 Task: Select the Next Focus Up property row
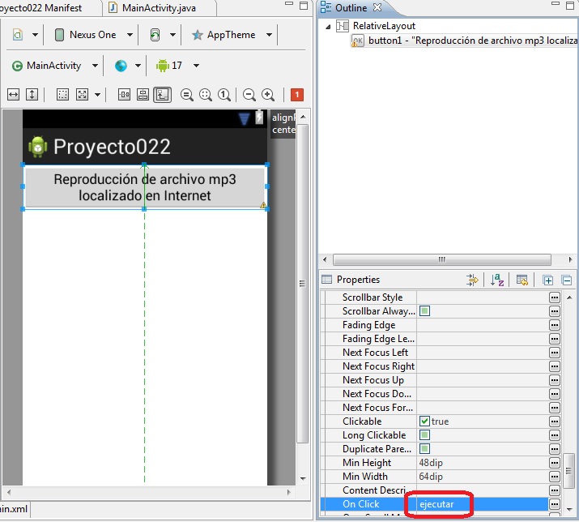coord(442,380)
